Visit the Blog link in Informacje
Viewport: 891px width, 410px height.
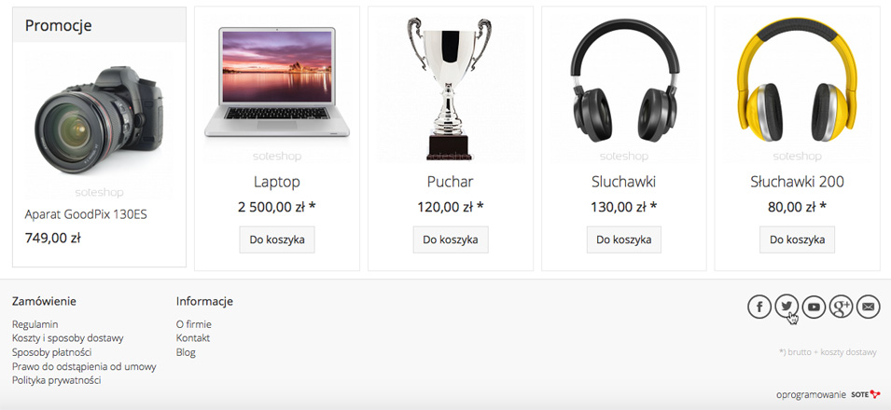click(186, 352)
